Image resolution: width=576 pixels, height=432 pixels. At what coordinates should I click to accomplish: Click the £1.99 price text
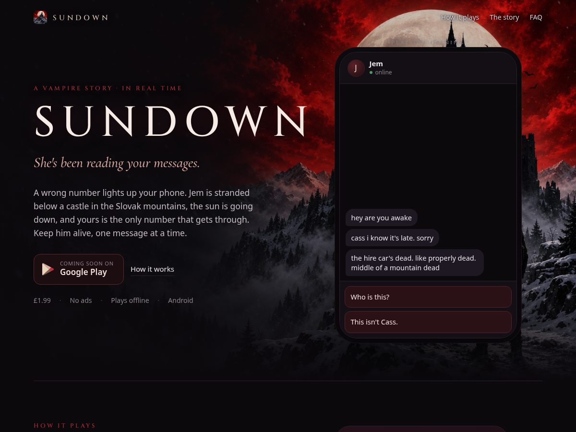[x=42, y=300]
